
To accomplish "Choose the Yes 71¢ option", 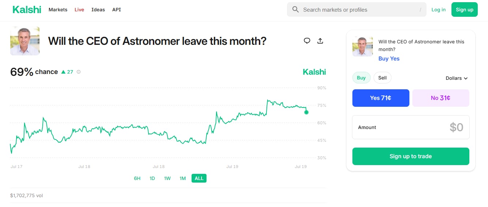I will [381, 98].
